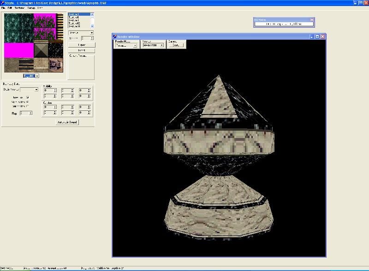The height and width of the screenshot is (271, 369).
Task: Click the Render window title bar icon
Action: (x=115, y=36)
